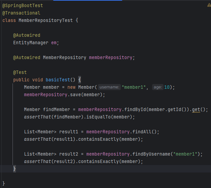Click the MemberRepositoryTest class name
The width and height of the screenshot is (211, 188).
point(46,20)
